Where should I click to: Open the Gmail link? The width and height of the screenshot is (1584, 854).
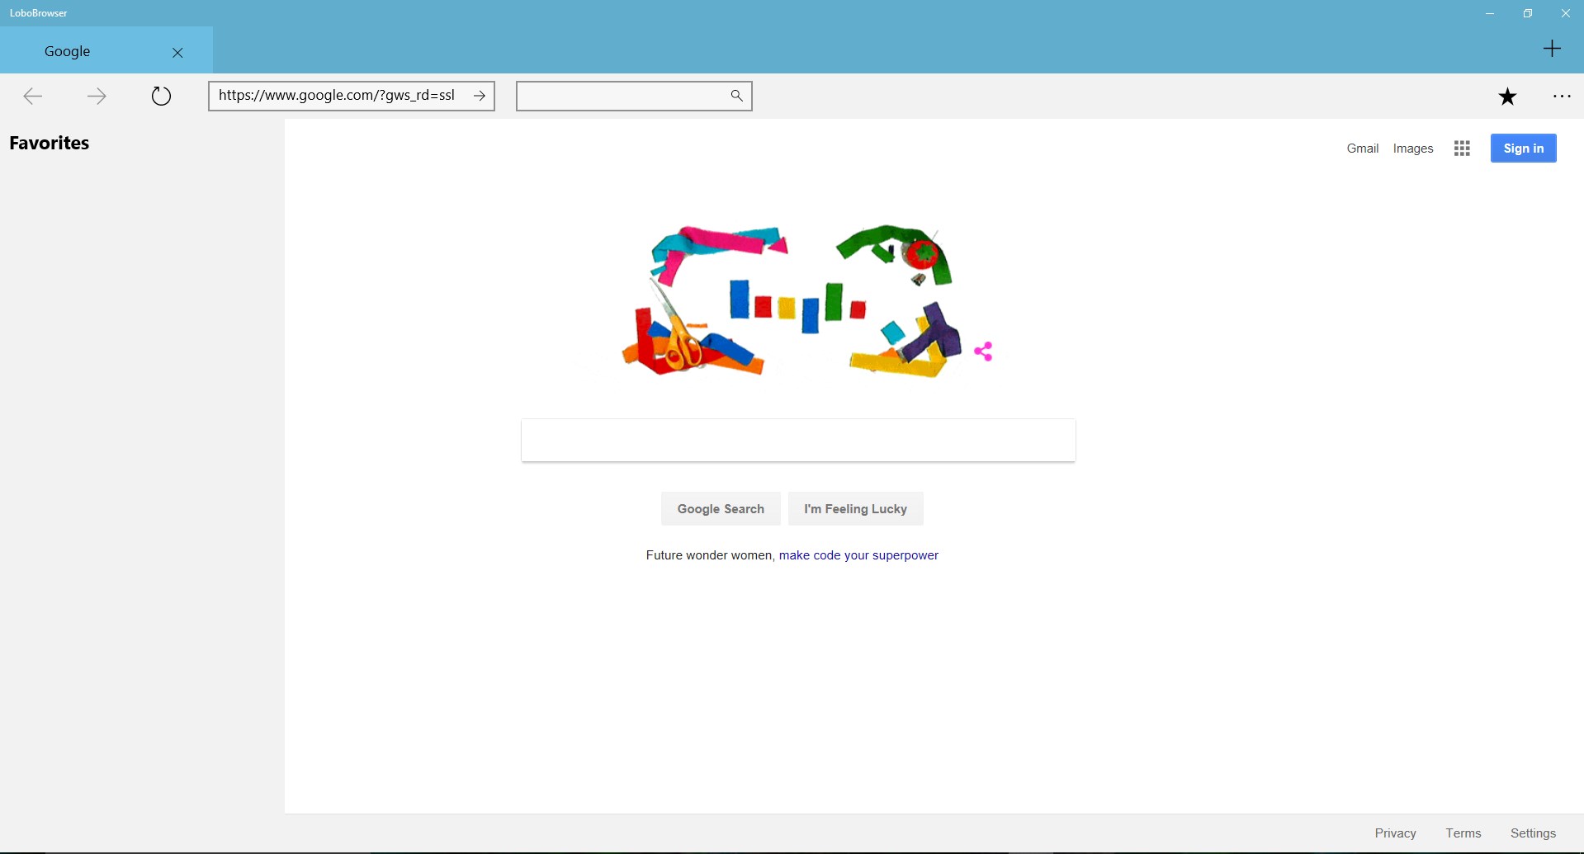tap(1363, 149)
